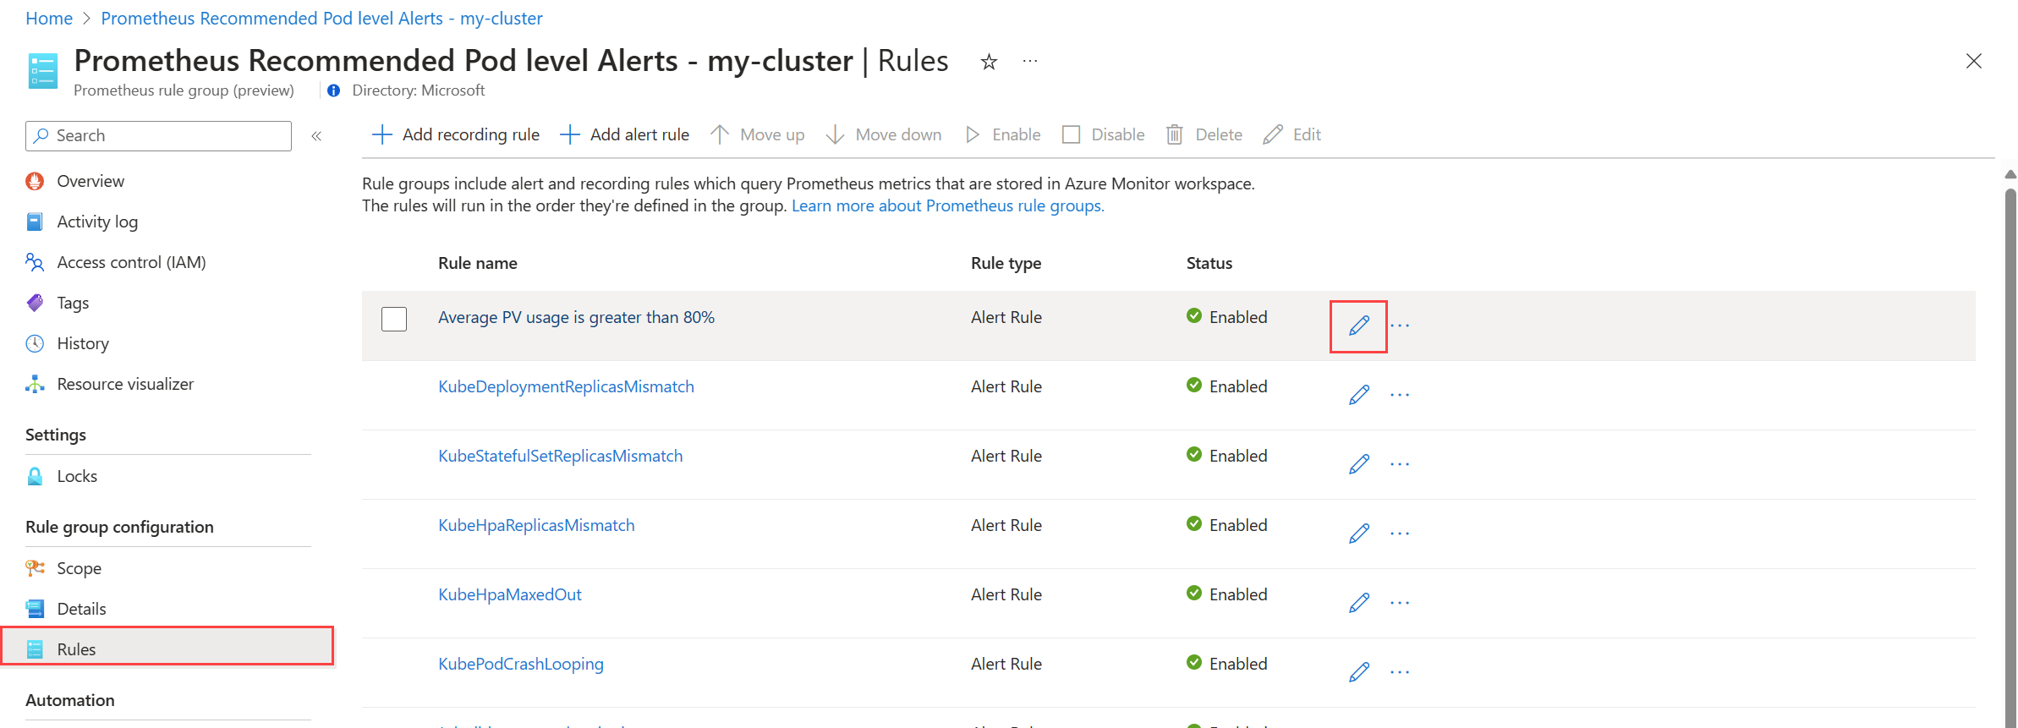The height and width of the screenshot is (728, 2018).
Task: Open the ellipsis menu beside the page title
Action: pos(1029,62)
